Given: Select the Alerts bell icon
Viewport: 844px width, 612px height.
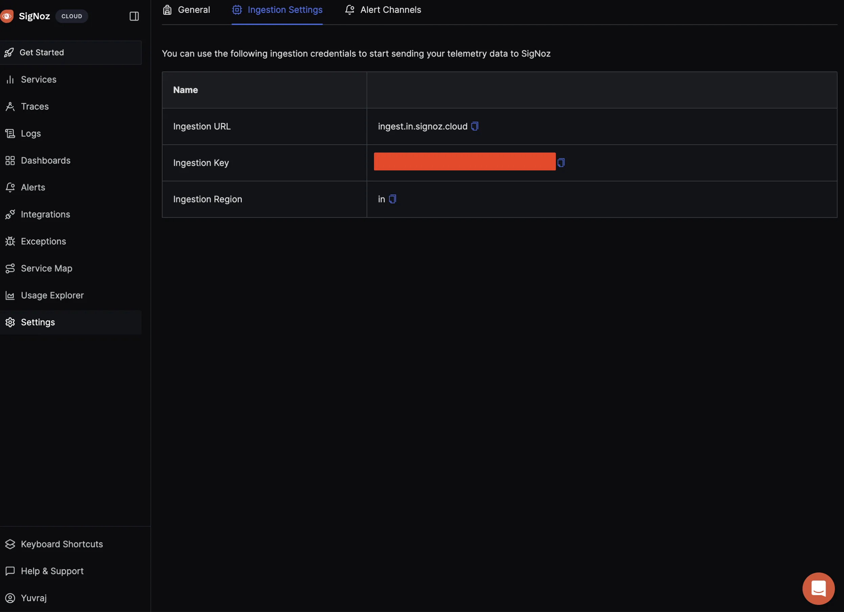Looking at the screenshot, I should [10, 188].
